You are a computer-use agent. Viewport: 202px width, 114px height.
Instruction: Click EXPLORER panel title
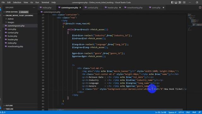click(9, 8)
